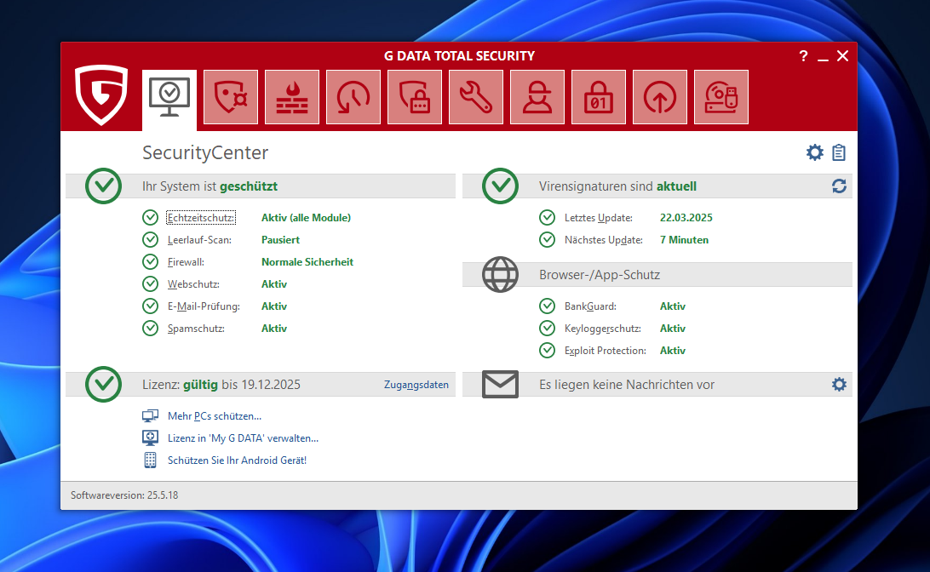Viewport: 930px width, 572px height.
Task: Click the envelope messages icon
Action: (501, 384)
